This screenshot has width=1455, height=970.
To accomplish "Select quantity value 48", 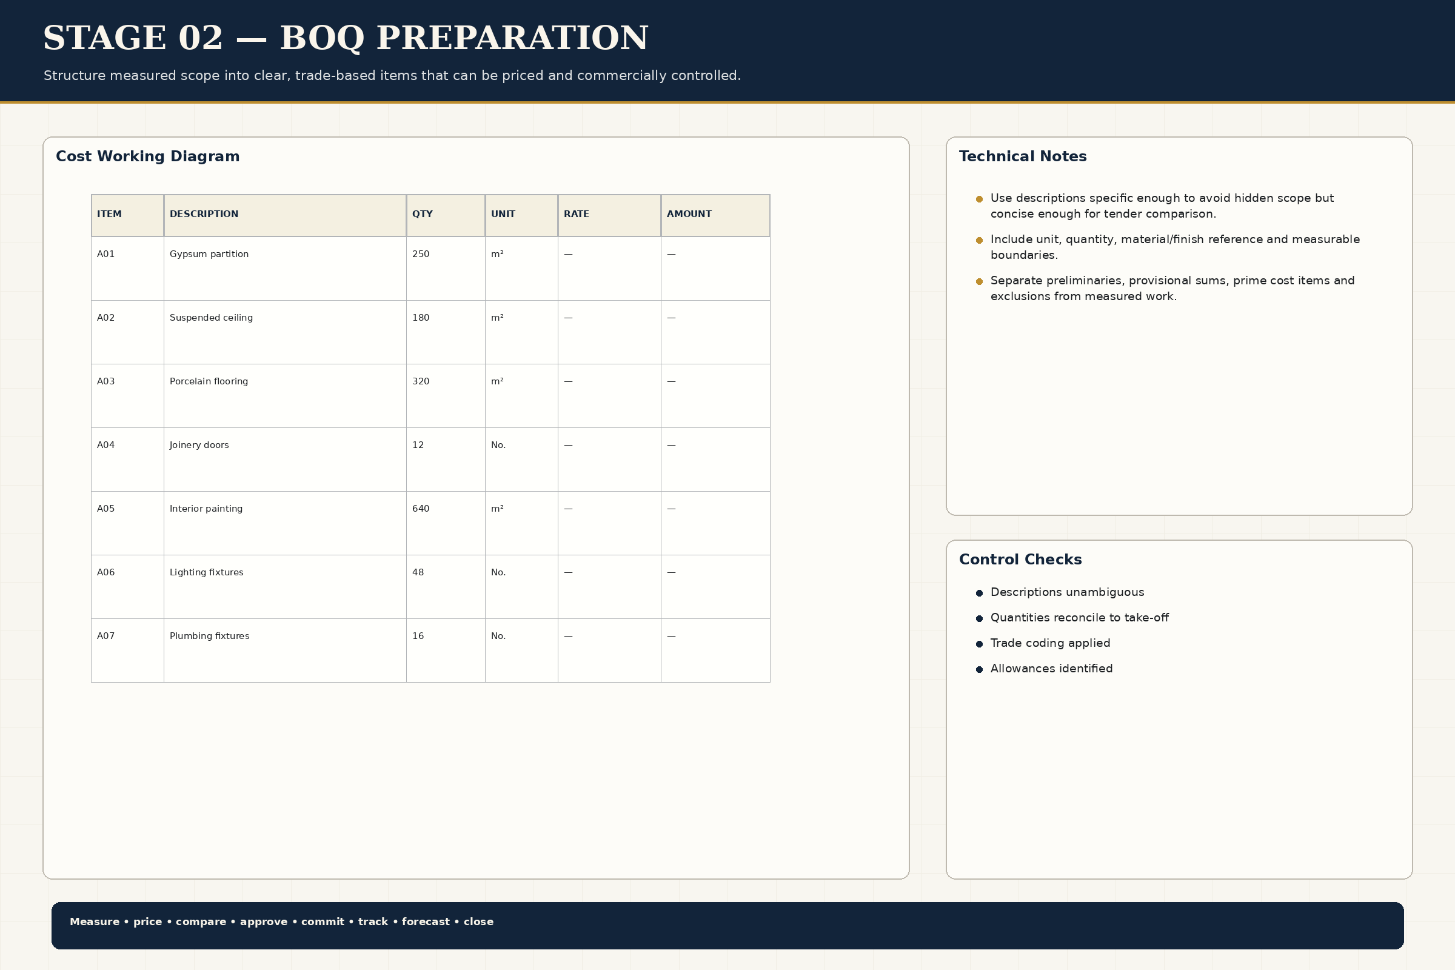I will (x=418, y=573).
